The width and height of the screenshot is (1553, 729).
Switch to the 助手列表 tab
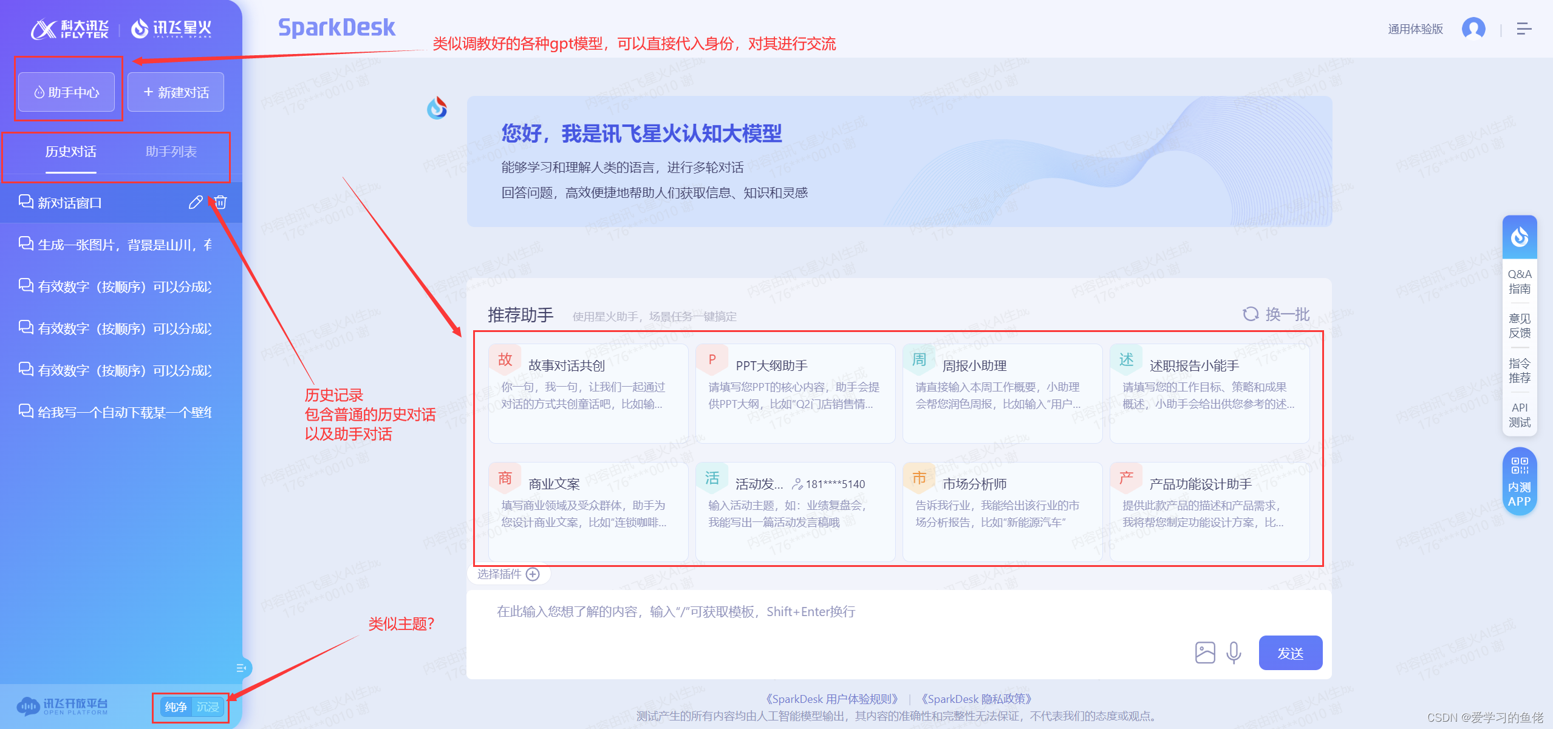[x=171, y=152]
